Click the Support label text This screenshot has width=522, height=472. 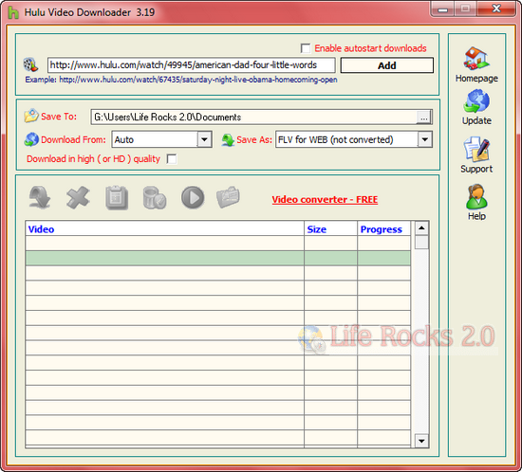click(476, 169)
